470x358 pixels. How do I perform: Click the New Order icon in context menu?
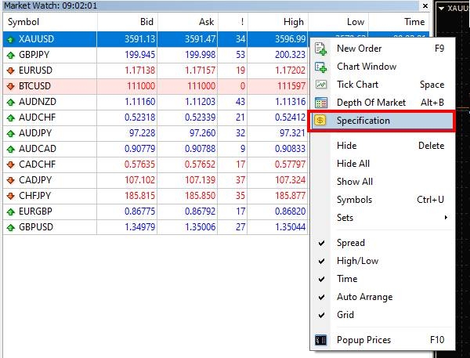321,49
